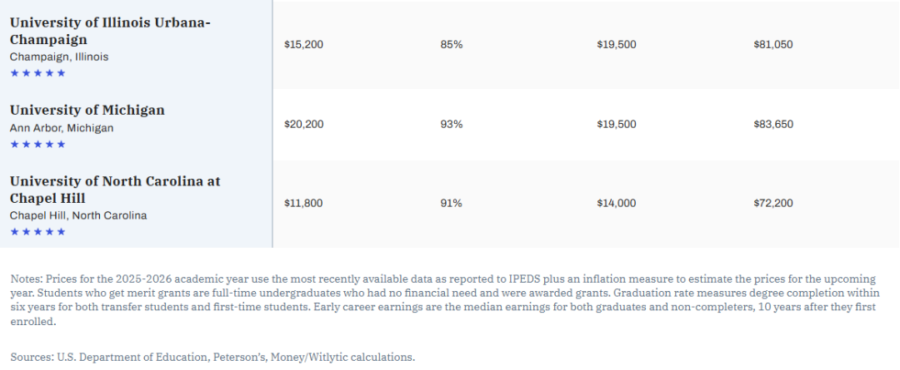Open University of Illinois Urbana-Champaign link
Screen dimensions: 900x370
[x=110, y=31]
